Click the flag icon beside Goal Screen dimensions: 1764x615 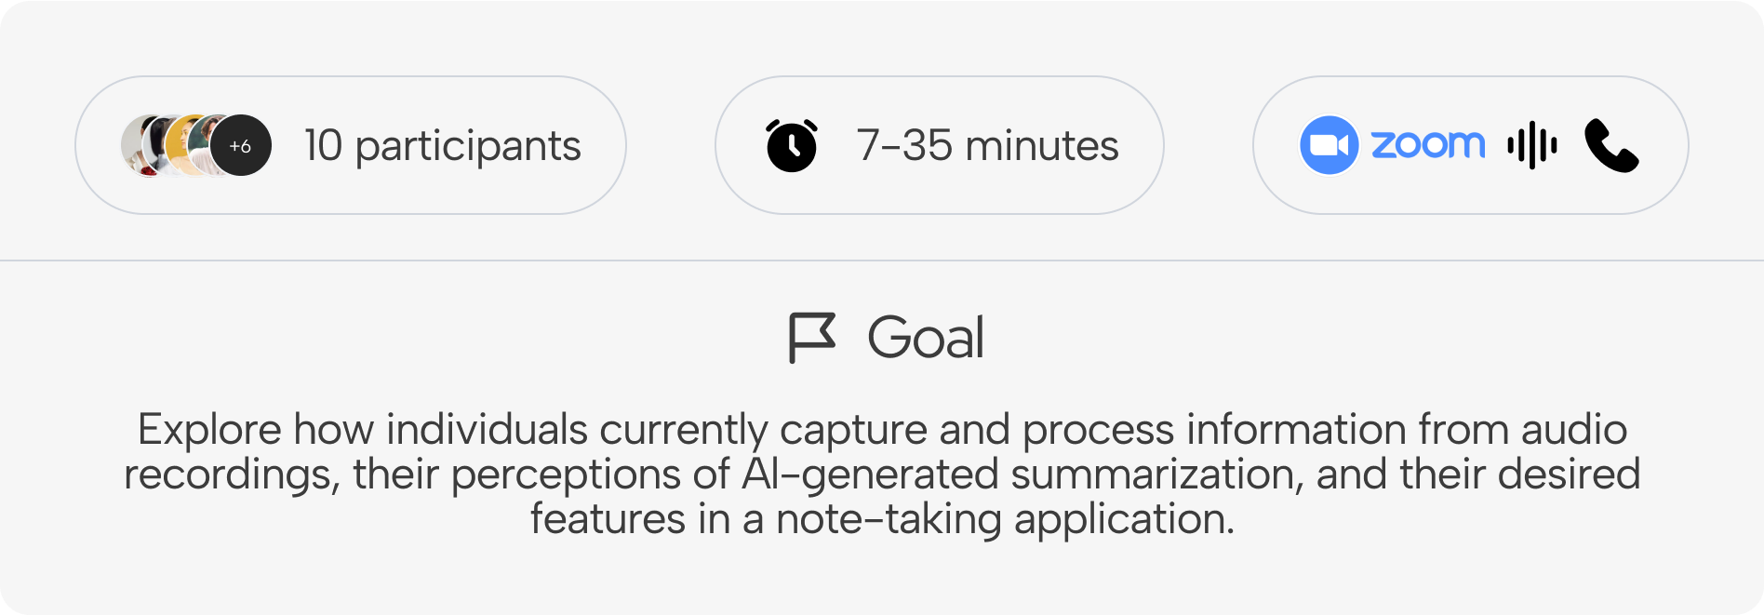pos(811,337)
